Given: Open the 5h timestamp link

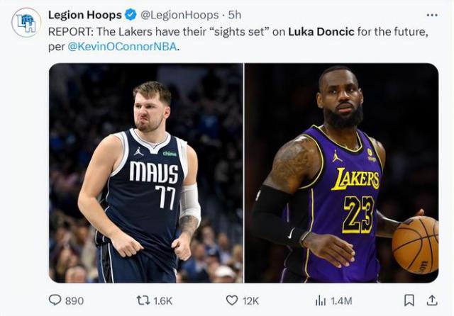Looking at the screenshot, I should pos(235,15).
